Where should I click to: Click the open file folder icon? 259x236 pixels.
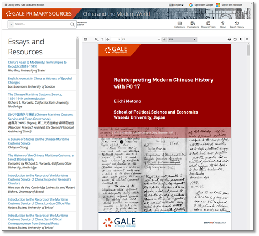point(235,39)
